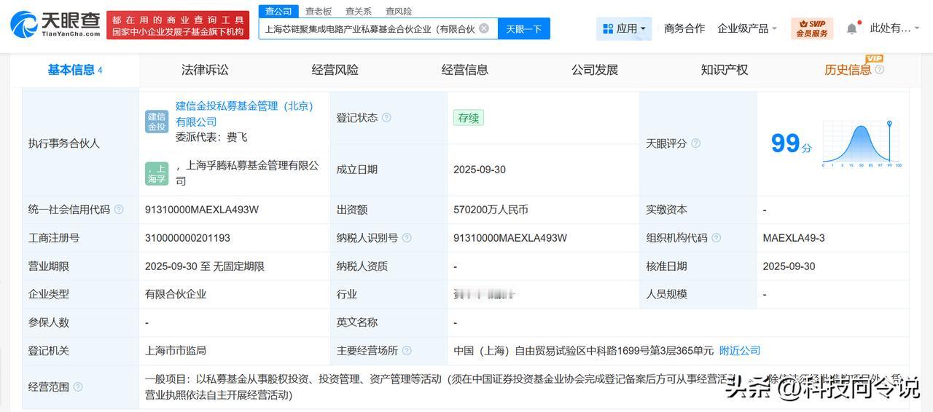
Task: Switch to the 查关系 search tab
Action: pyautogui.click(x=359, y=11)
